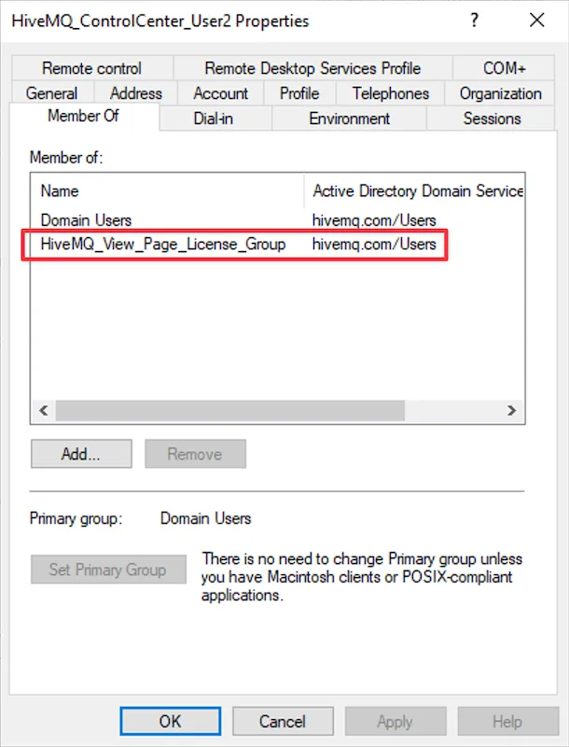Click Active Directory Domain Services column header
The height and width of the screenshot is (747, 569).
(414, 190)
